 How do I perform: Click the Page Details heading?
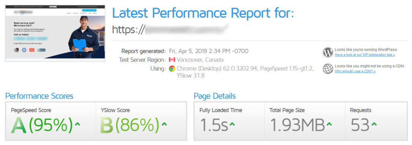click(x=215, y=96)
